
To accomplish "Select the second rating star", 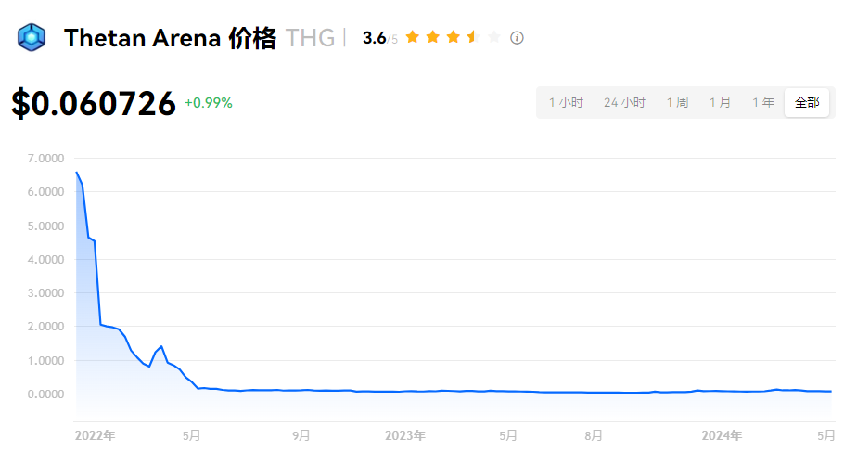I will tap(433, 37).
